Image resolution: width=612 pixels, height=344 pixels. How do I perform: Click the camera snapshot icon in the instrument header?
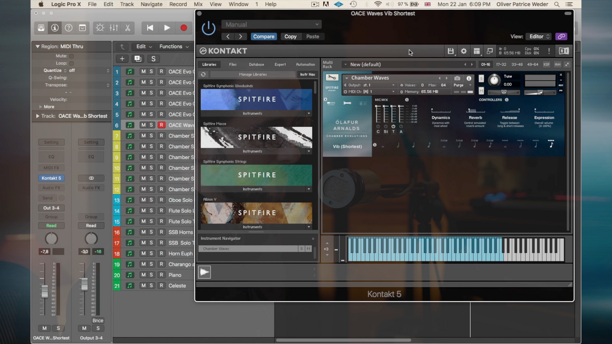click(x=457, y=78)
